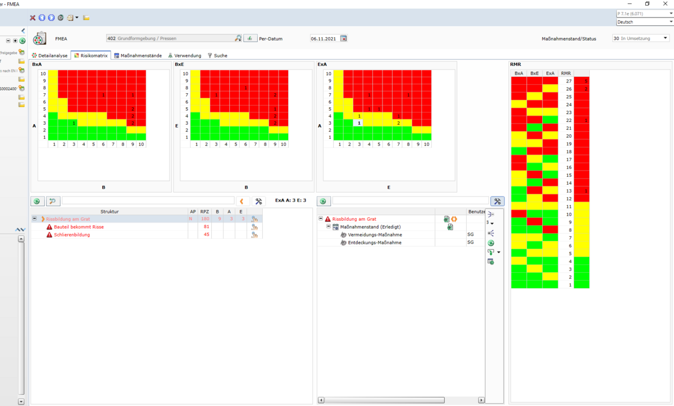
Task: Click add-document icon in Rissbildung am Grat row
Action: click(x=446, y=219)
